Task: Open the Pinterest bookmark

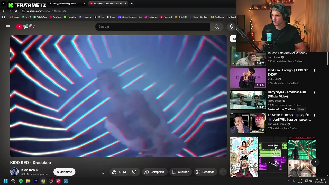Action: pos(166,17)
